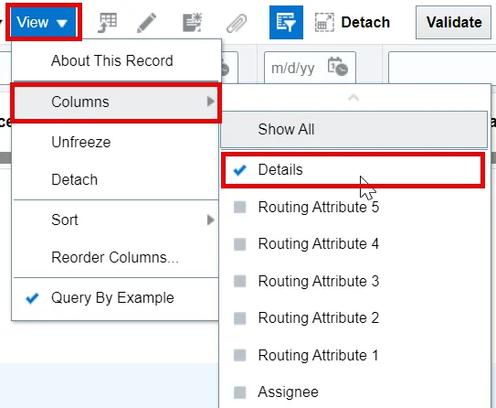Click the pencil edit icon

(x=146, y=23)
